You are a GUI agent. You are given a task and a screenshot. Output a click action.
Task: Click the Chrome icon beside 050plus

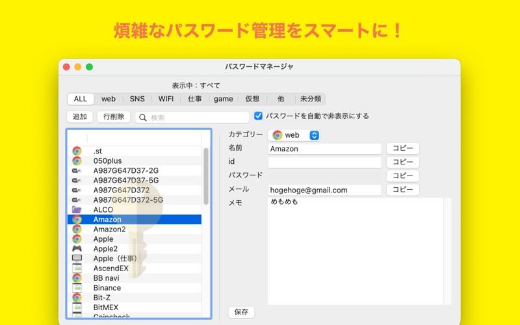[77, 161]
